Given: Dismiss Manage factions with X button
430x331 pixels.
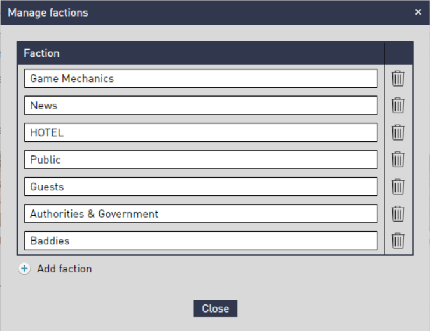Looking at the screenshot, I should 418,12.
